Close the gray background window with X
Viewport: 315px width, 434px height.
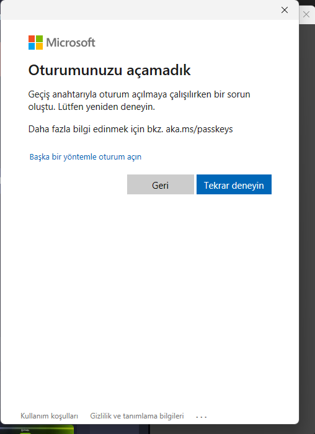point(306,14)
